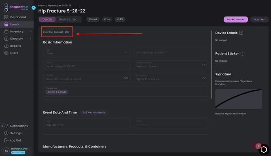The height and width of the screenshot is (156, 271).
Task: Click the details panel vertical scrollbar
Action: coord(212,65)
